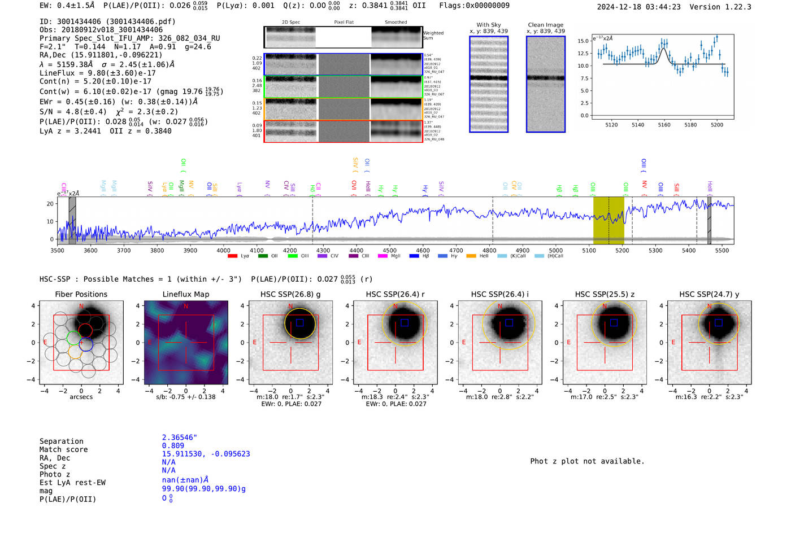Click the gray hatched band near 5460
Viewport: 791px width, 538px height.
pyautogui.click(x=709, y=220)
